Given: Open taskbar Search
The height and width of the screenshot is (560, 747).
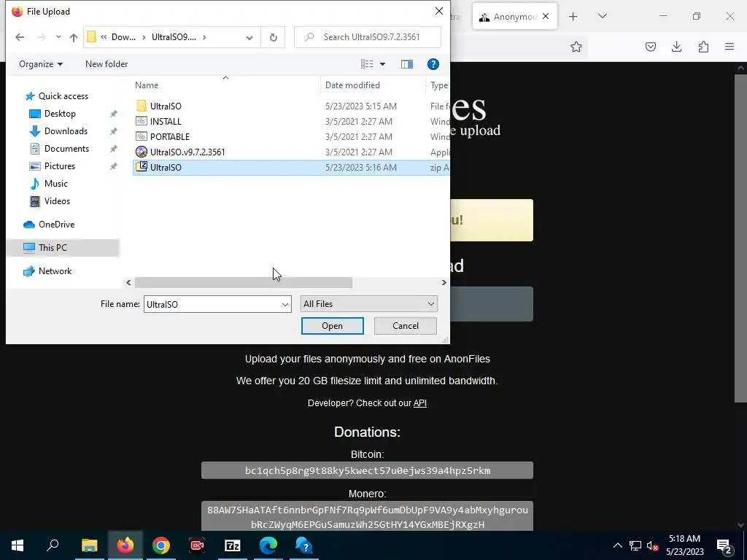Looking at the screenshot, I should click(53, 545).
